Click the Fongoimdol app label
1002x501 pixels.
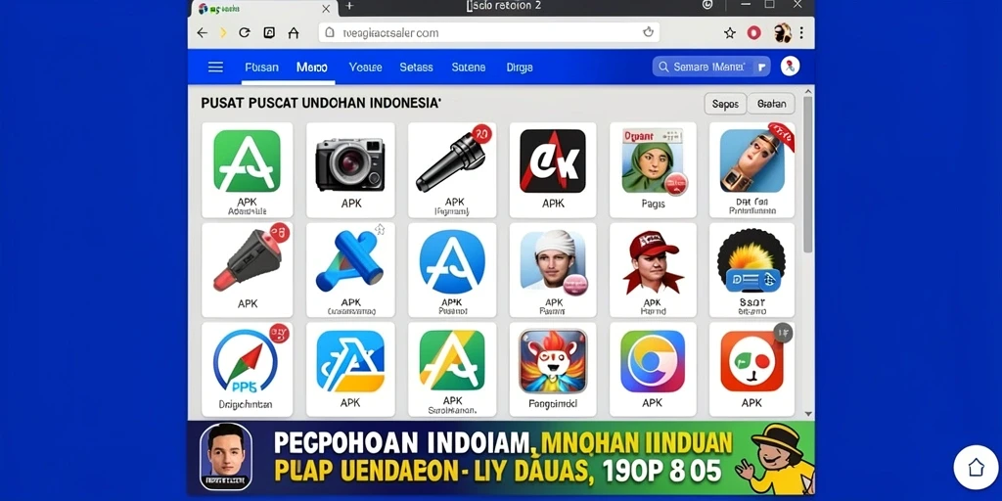(553, 404)
